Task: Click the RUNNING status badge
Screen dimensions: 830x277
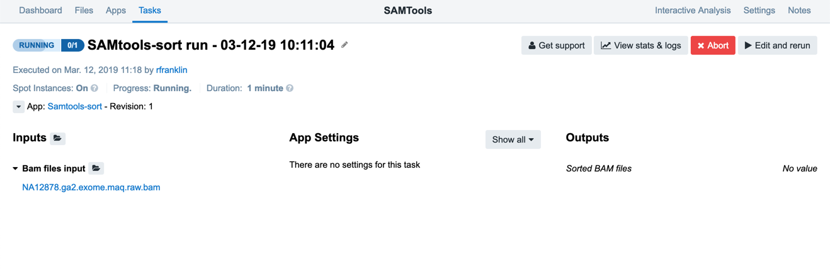Action: click(x=37, y=45)
